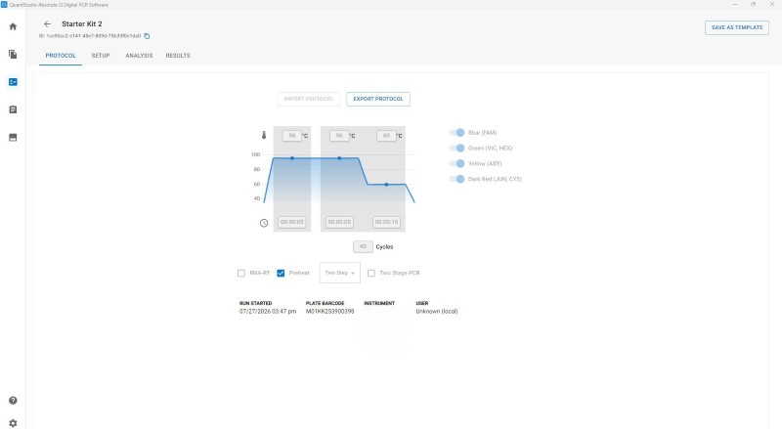Screen dimensions: 782x429
Task: Open the documents/templates sidebar icon
Action: click(13, 54)
